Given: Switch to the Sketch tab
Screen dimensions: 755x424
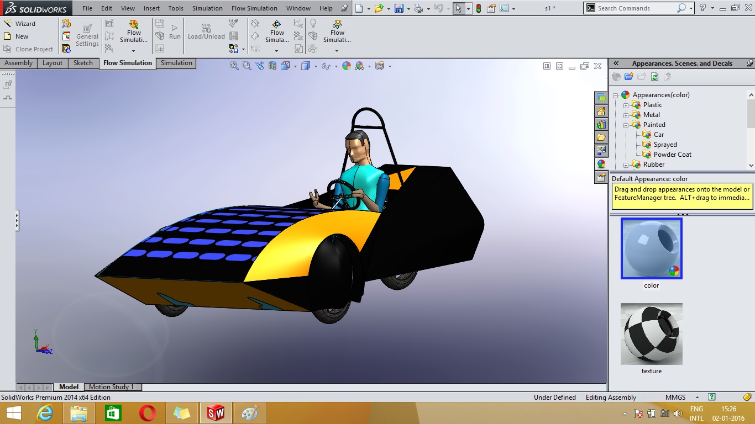Looking at the screenshot, I should 83,63.
